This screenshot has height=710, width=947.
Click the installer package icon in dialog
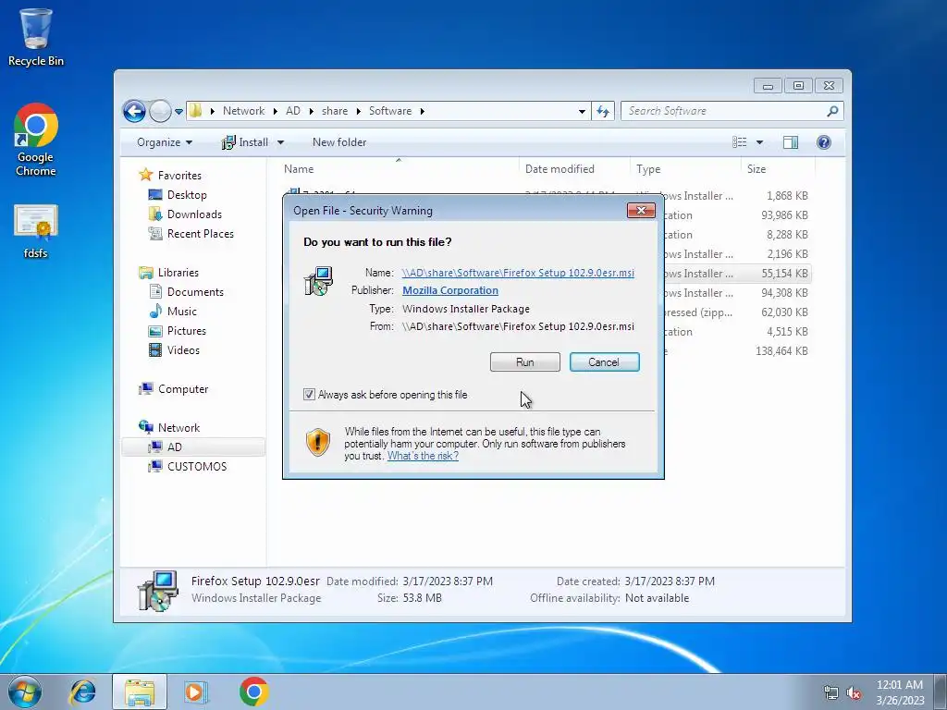click(x=318, y=281)
